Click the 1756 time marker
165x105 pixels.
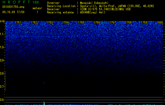(x=97, y=23)
